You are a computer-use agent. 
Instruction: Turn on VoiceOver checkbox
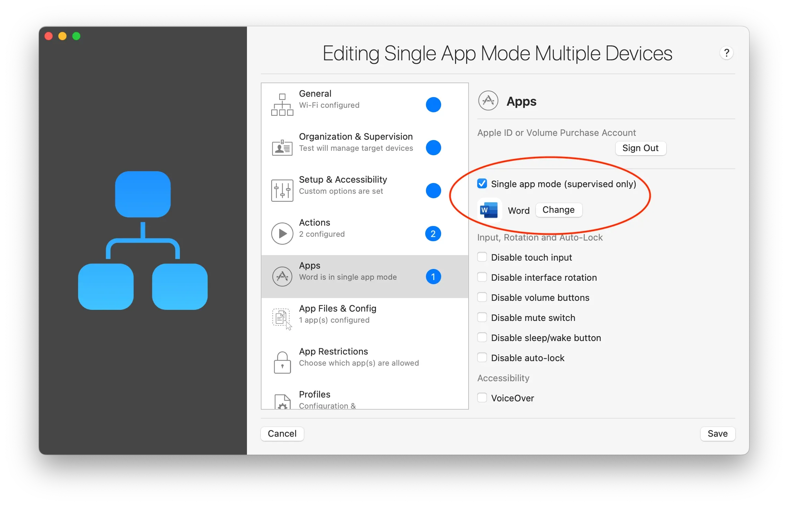(x=482, y=398)
